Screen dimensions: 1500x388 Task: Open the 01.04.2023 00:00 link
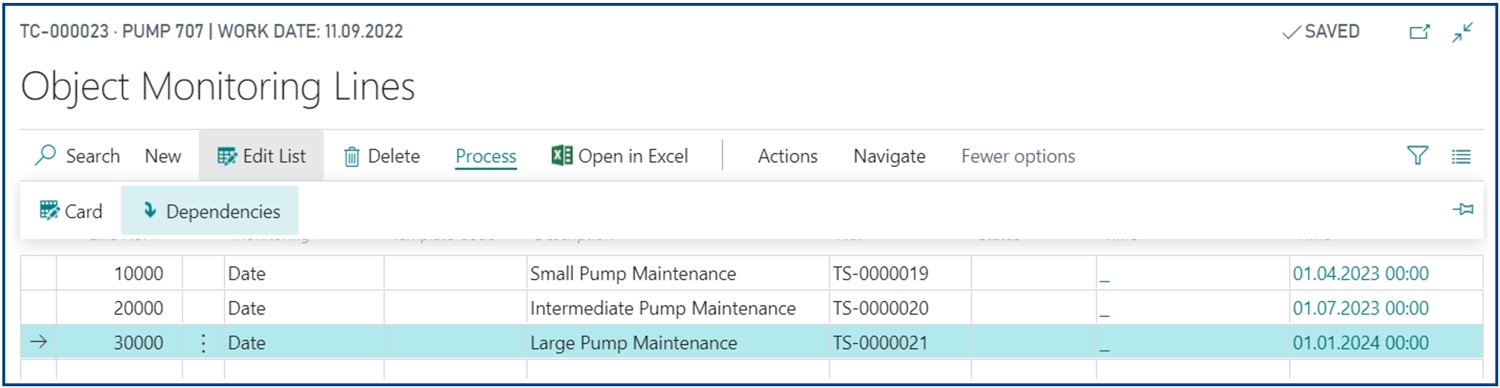(x=1361, y=274)
